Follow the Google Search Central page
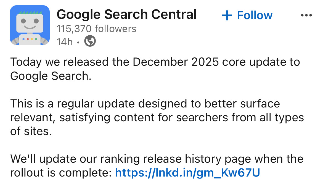This screenshot has height=184, width=323. [x=247, y=15]
